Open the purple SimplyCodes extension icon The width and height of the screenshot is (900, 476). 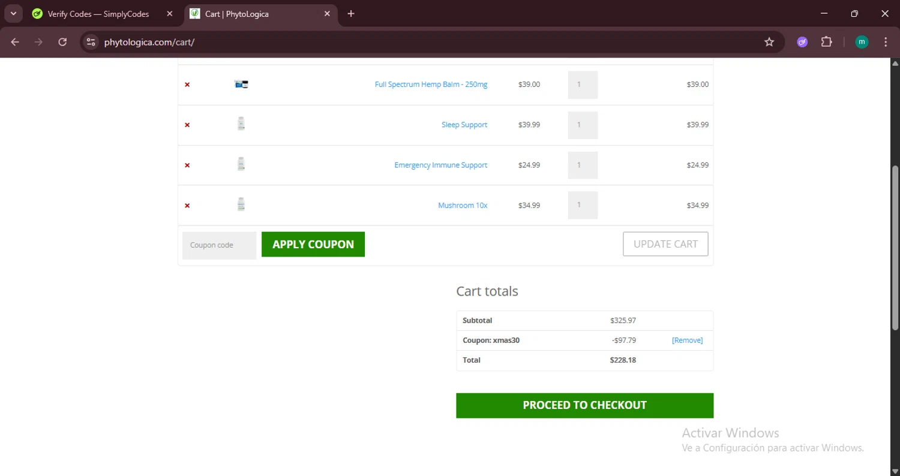pos(802,42)
